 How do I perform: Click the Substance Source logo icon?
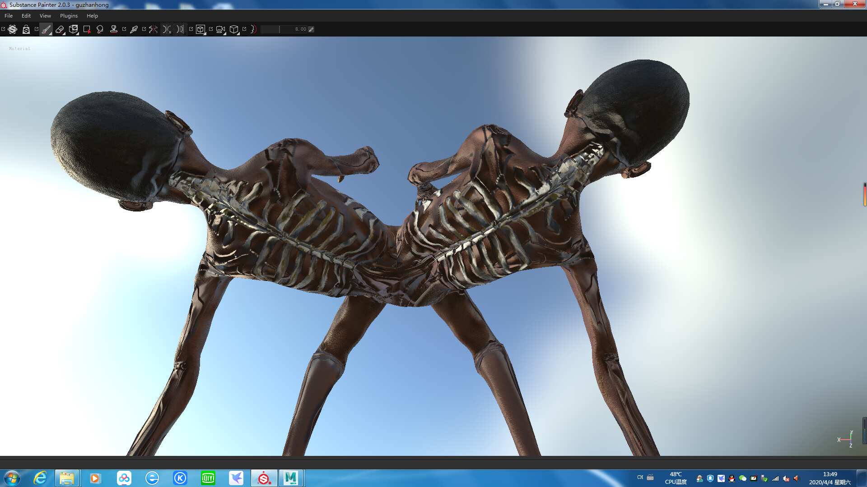click(13, 29)
